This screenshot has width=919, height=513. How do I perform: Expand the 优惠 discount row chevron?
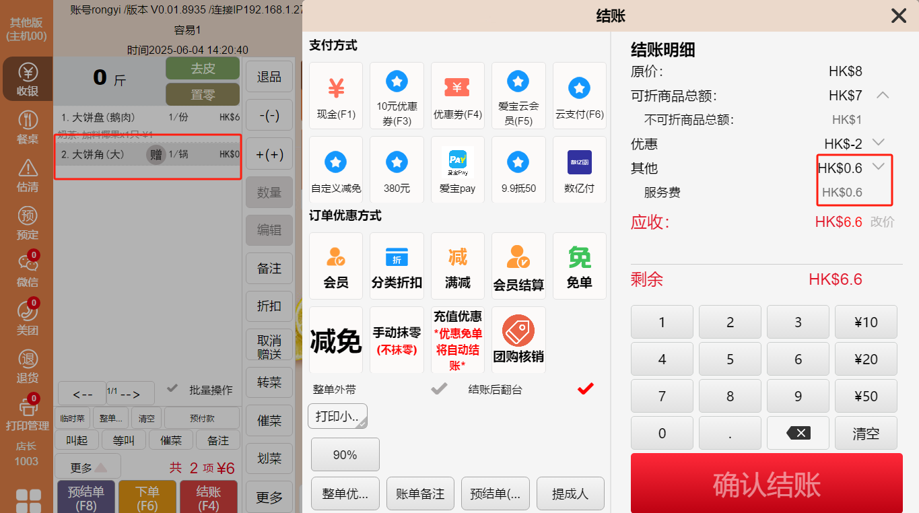tap(878, 143)
